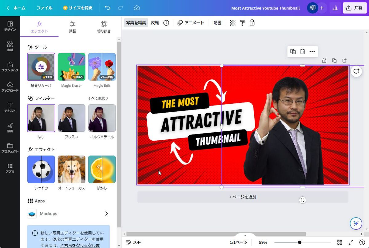Screen dimensions: 369x248
Task: Open the Magic assistant sparkle button
Action: click(356, 223)
